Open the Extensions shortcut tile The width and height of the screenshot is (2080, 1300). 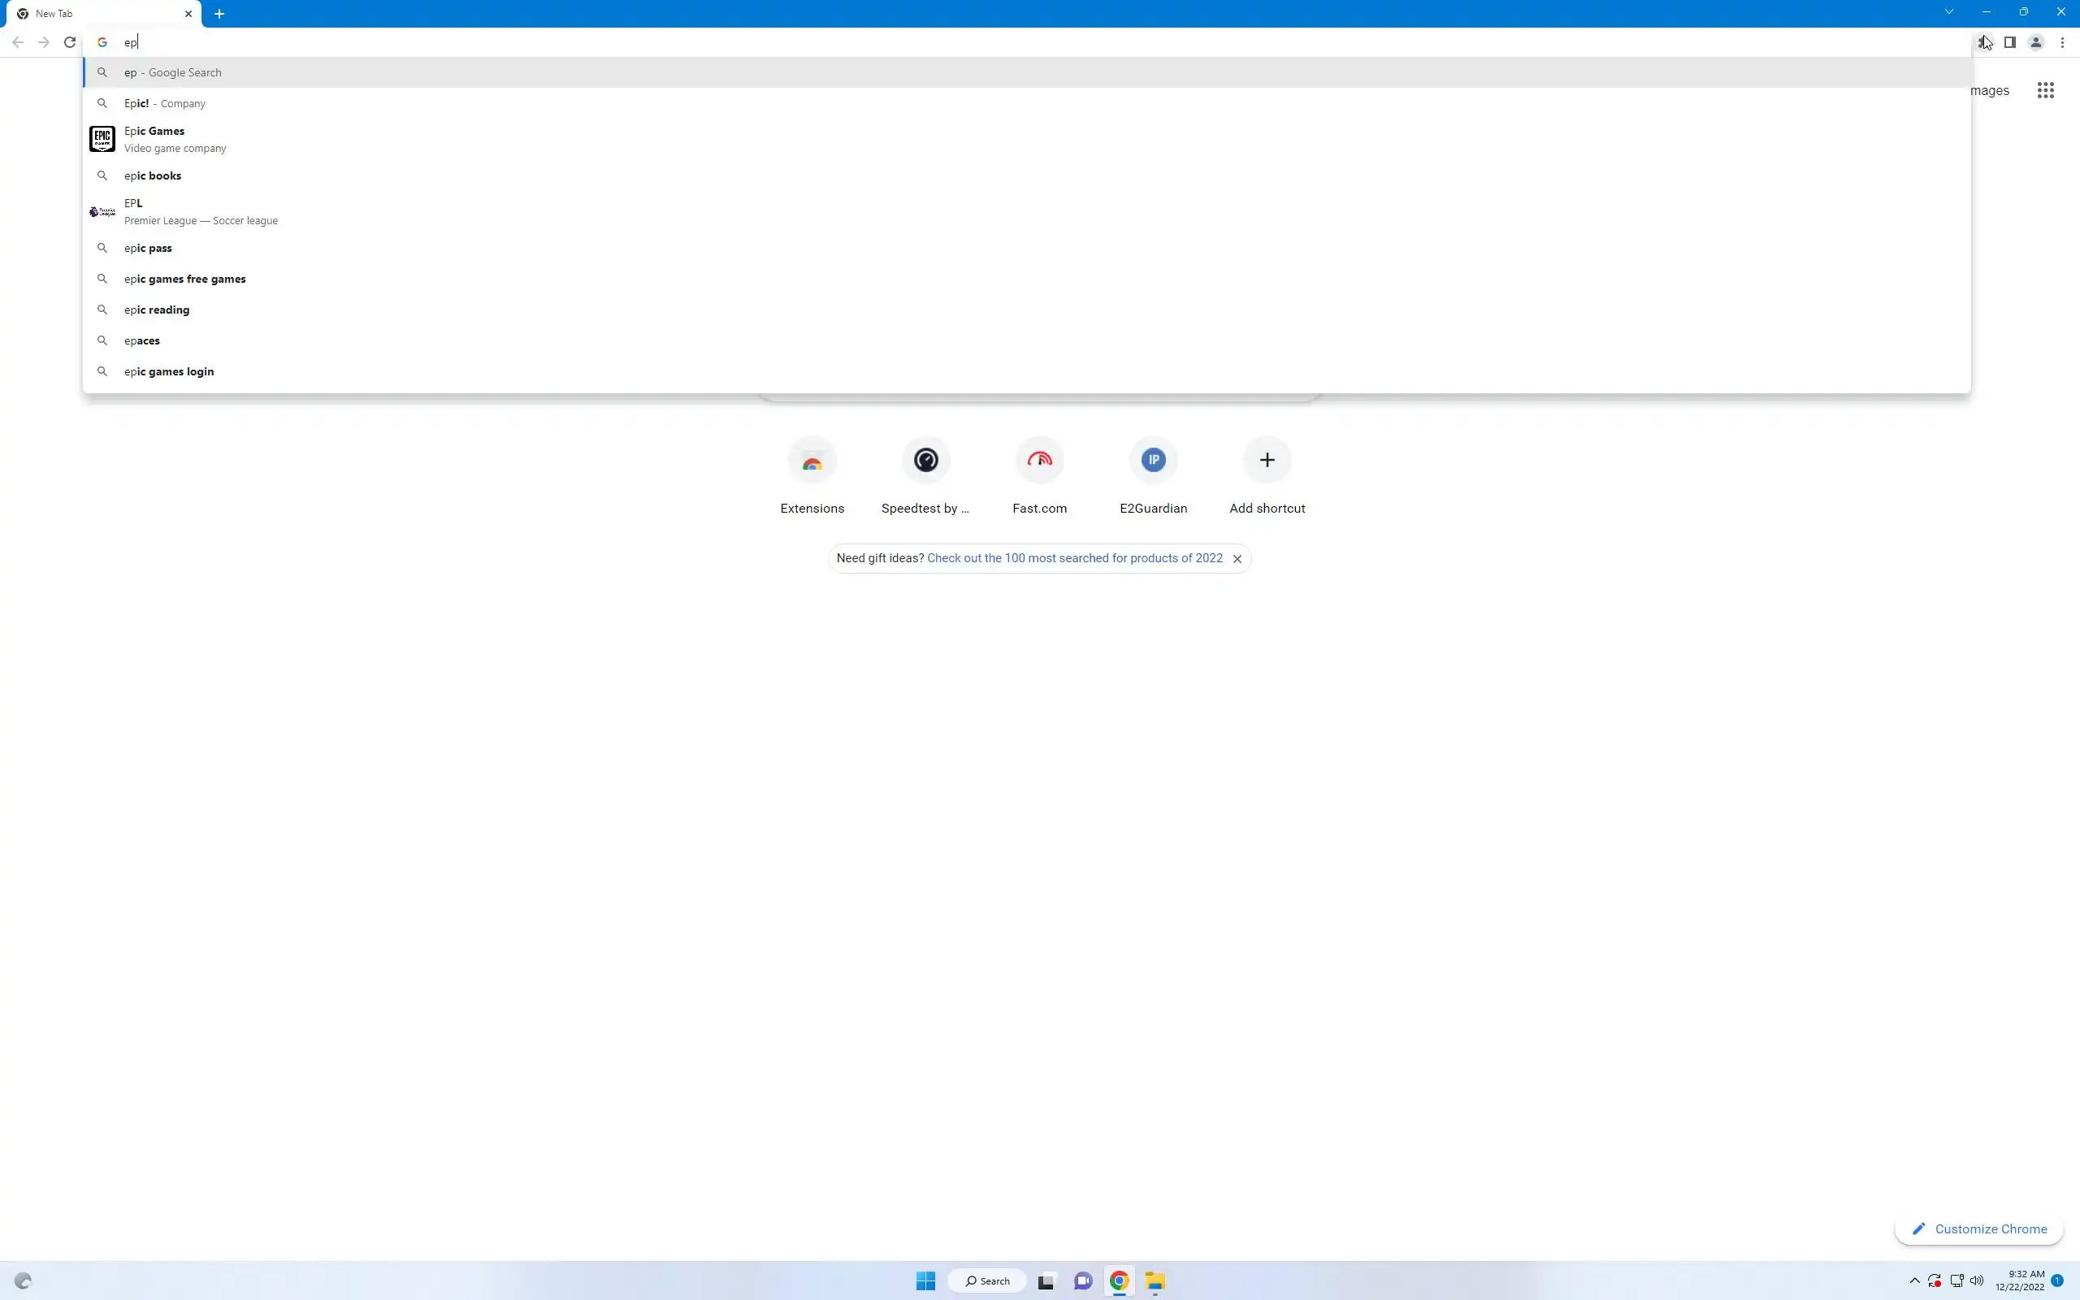click(812, 461)
